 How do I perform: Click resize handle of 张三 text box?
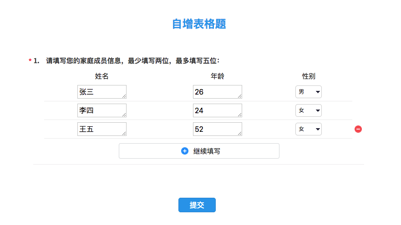click(x=124, y=96)
